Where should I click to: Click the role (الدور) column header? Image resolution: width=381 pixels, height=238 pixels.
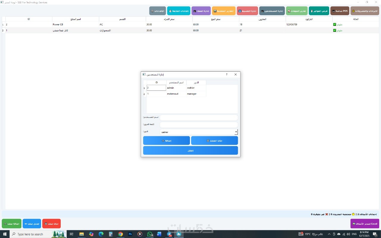point(196,82)
